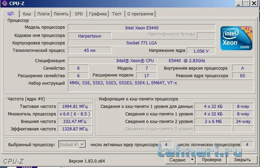
Task: Select the SPD tab
Action: coord(79,14)
